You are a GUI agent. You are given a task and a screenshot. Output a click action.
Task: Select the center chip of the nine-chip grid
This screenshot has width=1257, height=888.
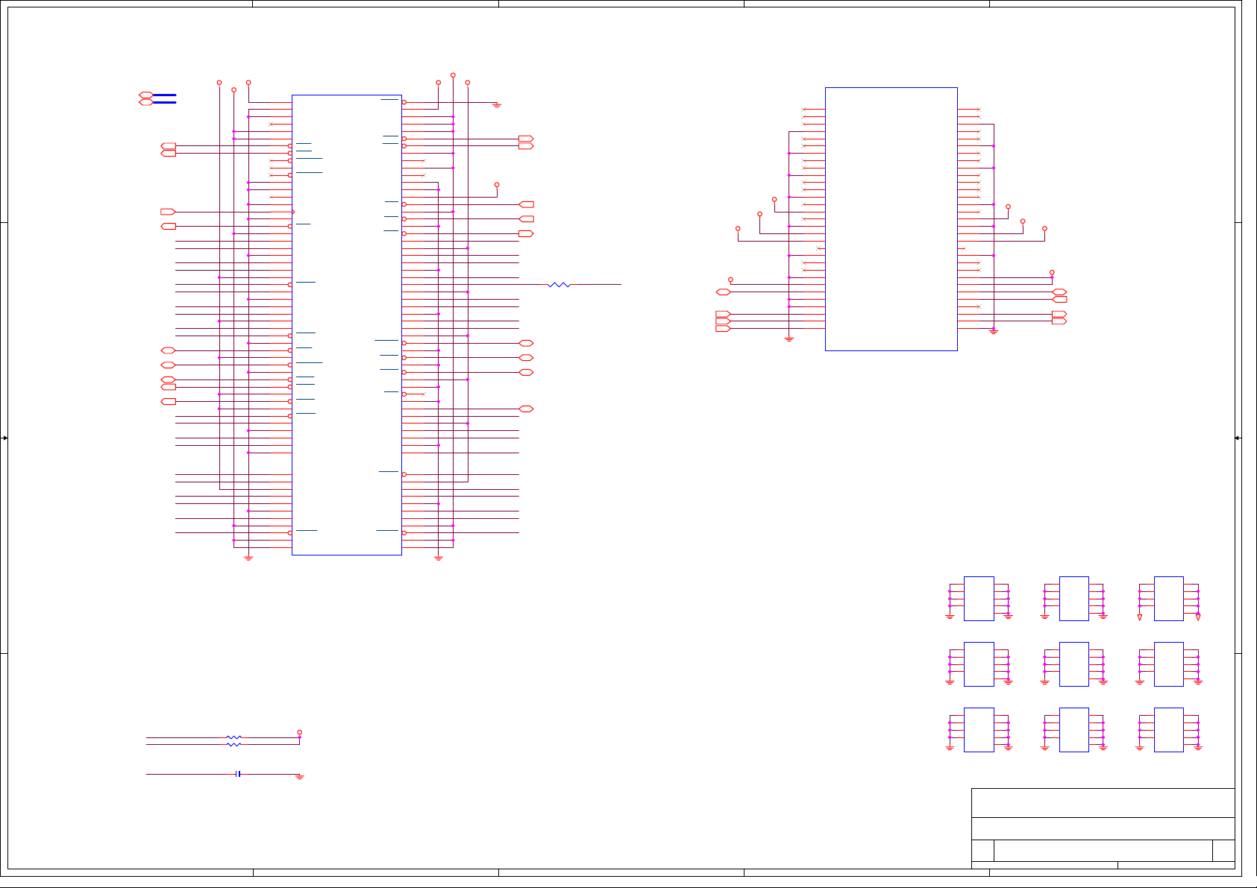pyautogui.click(x=1074, y=664)
